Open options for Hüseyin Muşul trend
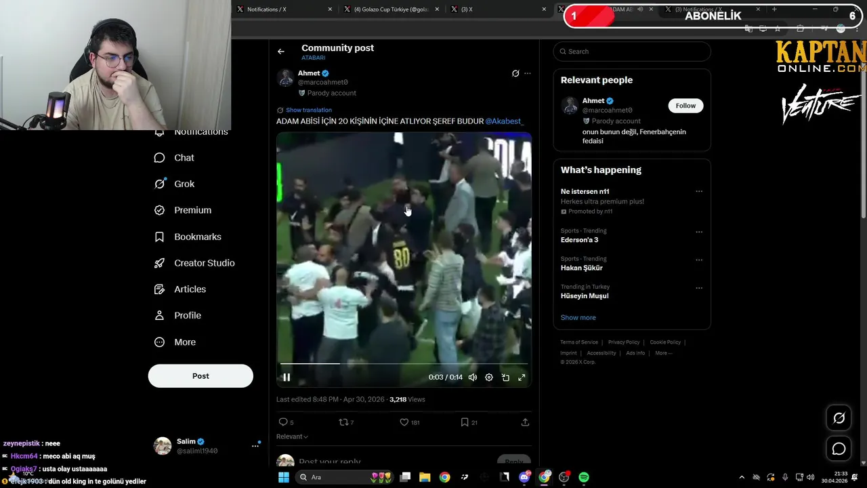This screenshot has height=488, width=867. tap(699, 288)
